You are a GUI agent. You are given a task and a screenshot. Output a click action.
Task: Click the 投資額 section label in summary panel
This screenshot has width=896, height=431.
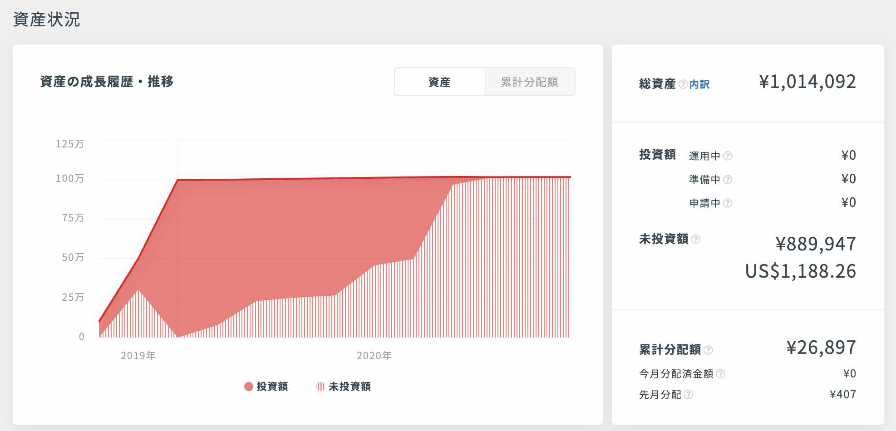point(658,155)
